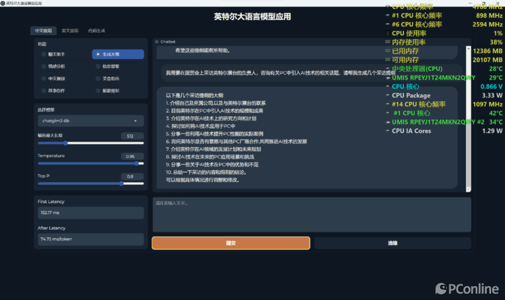Image resolution: width=505 pixels, height=300 pixels.
Task: Open the 代码生成 tab
Action: 97,30
